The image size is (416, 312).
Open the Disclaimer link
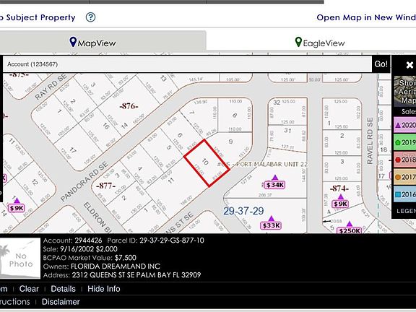click(x=61, y=302)
